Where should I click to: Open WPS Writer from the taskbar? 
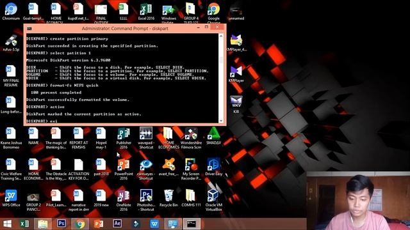154,224
